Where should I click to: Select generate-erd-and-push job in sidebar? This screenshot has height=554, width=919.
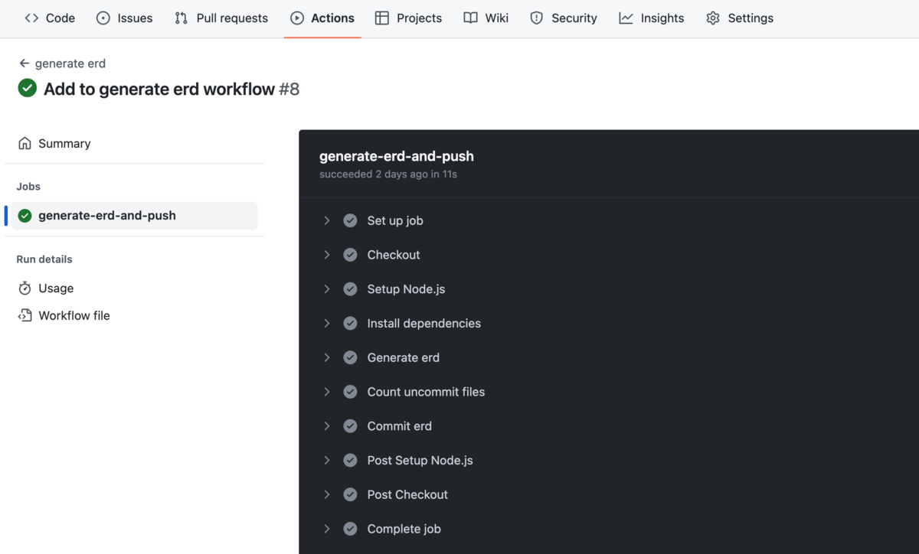coord(135,216)
